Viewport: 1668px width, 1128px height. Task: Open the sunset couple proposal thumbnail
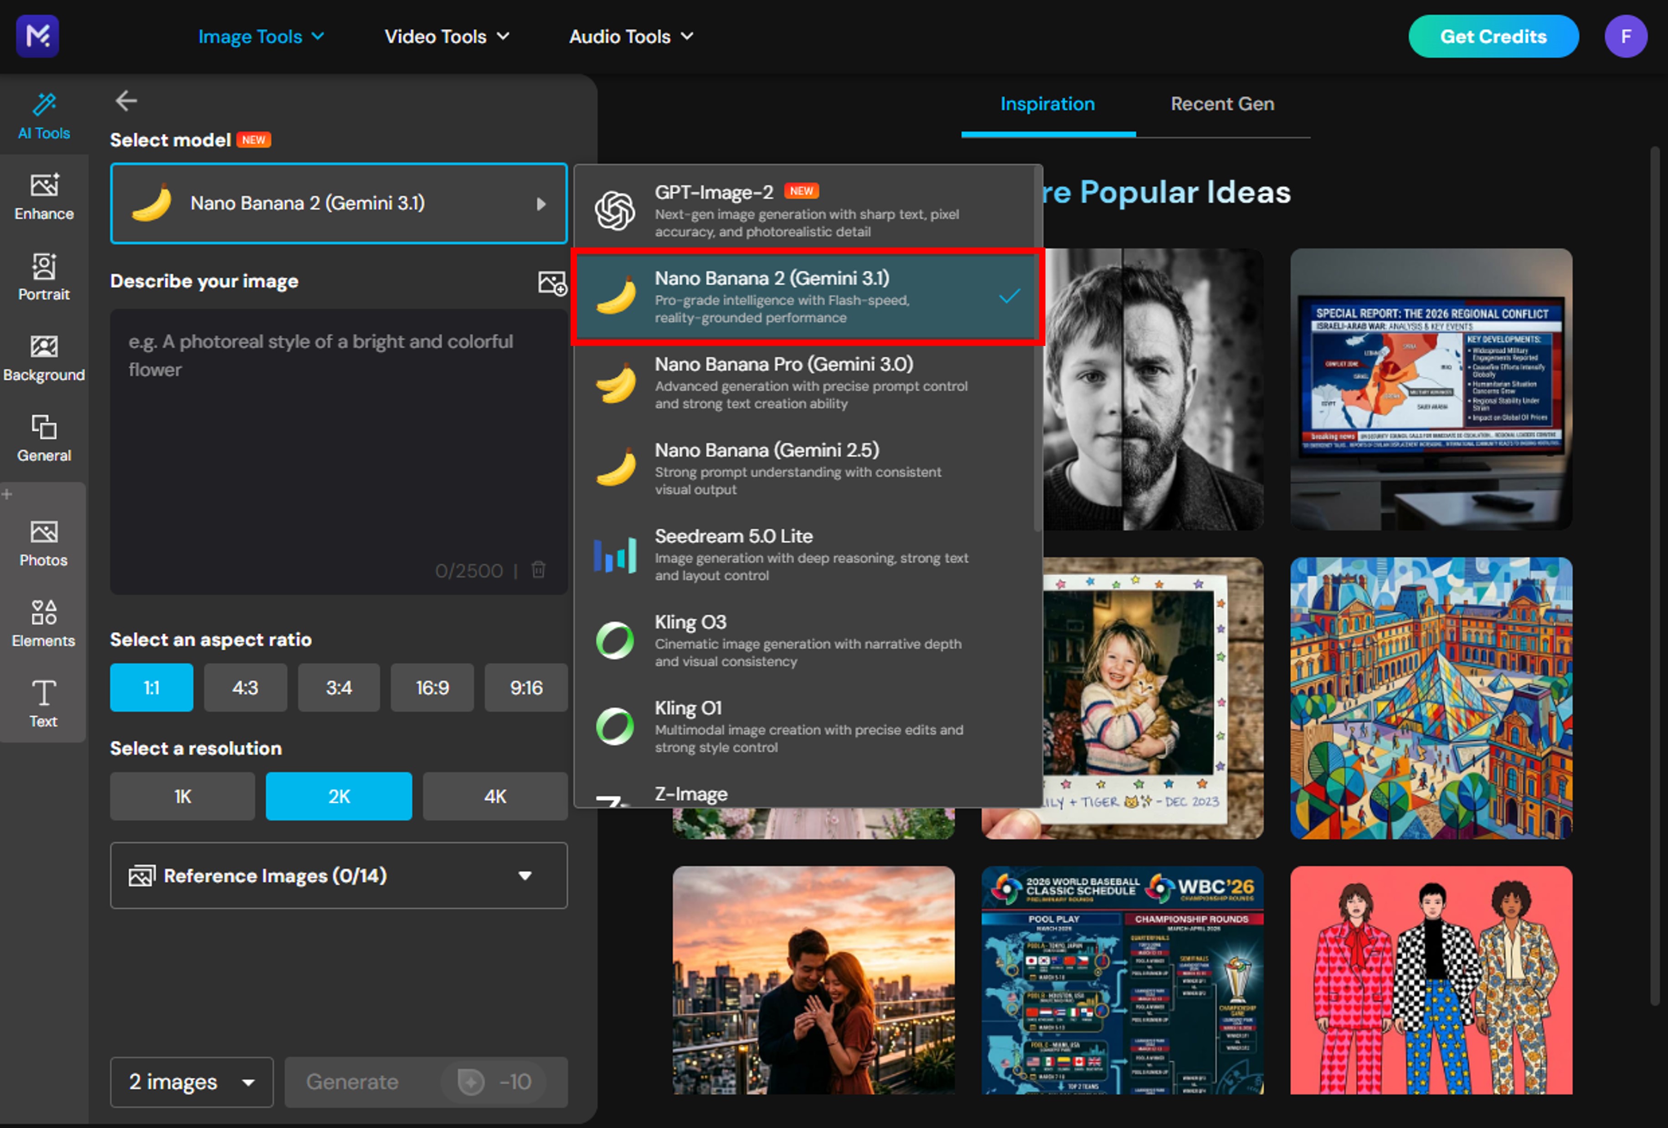[814, 980]
